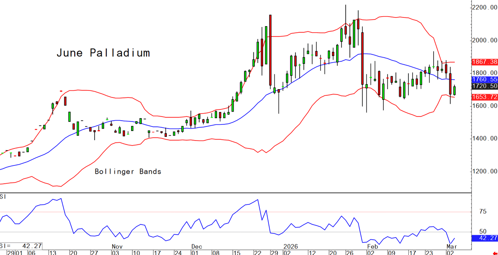Select the Feb month label

[x=373, y=246]
